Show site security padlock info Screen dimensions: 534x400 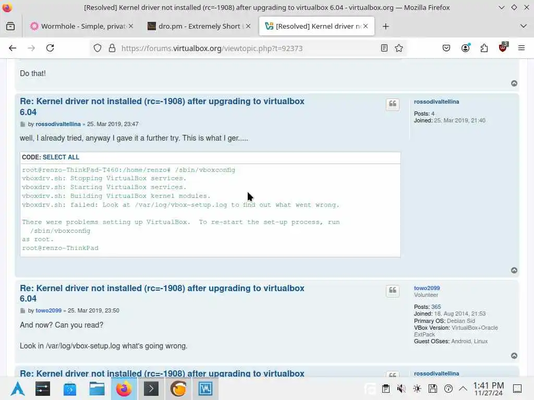pyautogui.click(x=112, y=48)
